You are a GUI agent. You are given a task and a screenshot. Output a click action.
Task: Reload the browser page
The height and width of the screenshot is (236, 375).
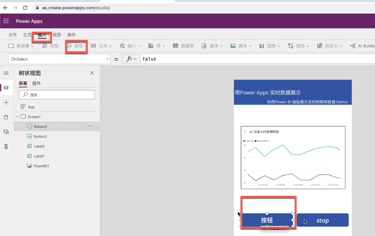[x=25, y=8]
